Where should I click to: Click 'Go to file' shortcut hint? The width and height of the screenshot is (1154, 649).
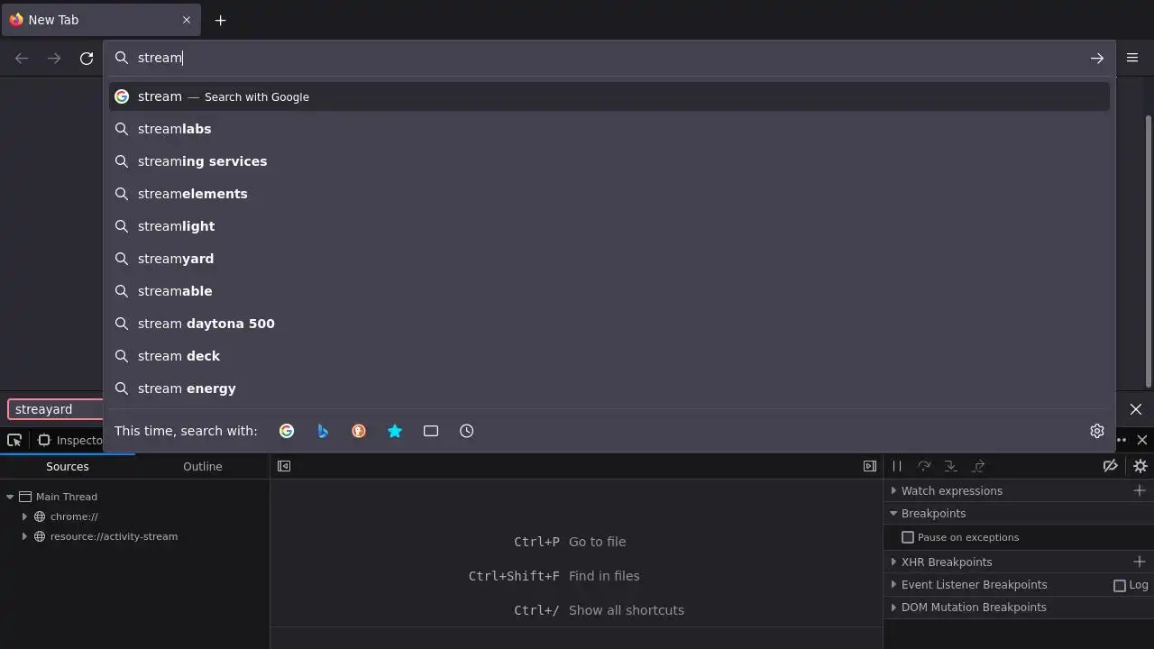coord(597,542)
